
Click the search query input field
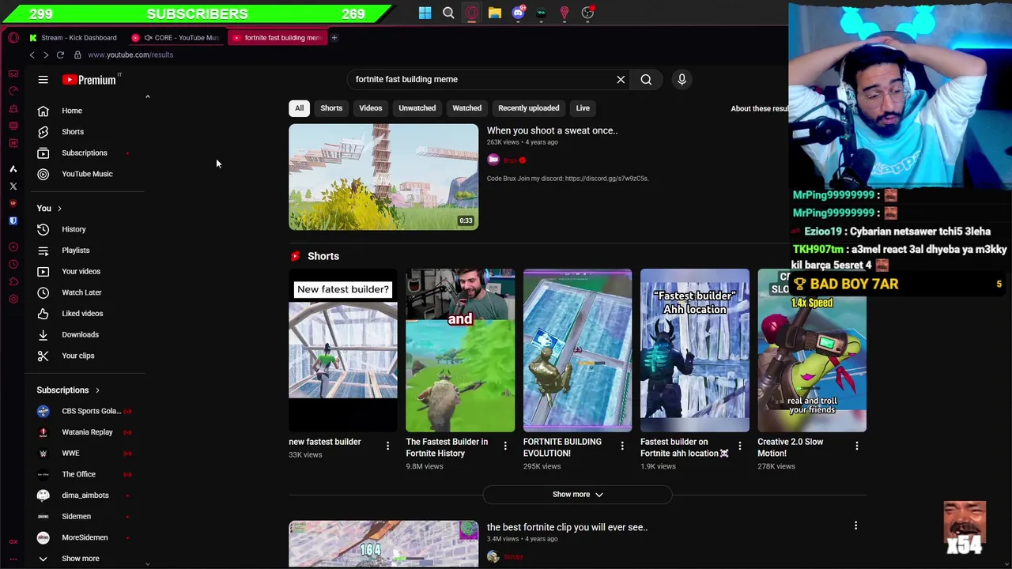point(482,79)
